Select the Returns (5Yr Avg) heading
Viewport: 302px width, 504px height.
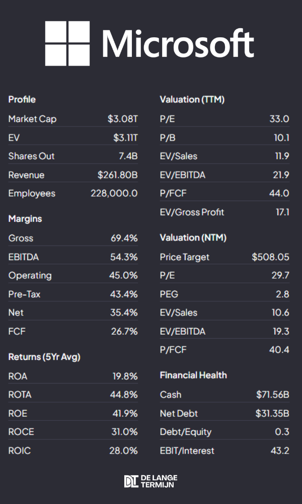[x=44, y=357]
